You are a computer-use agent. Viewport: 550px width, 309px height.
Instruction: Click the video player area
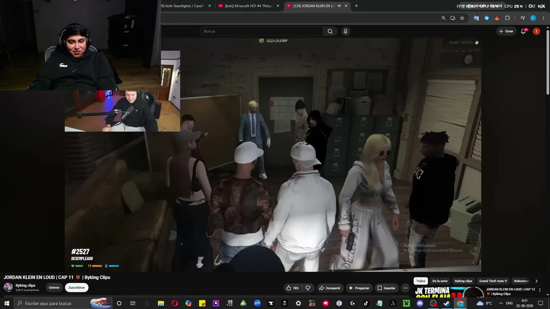[273, 154]
